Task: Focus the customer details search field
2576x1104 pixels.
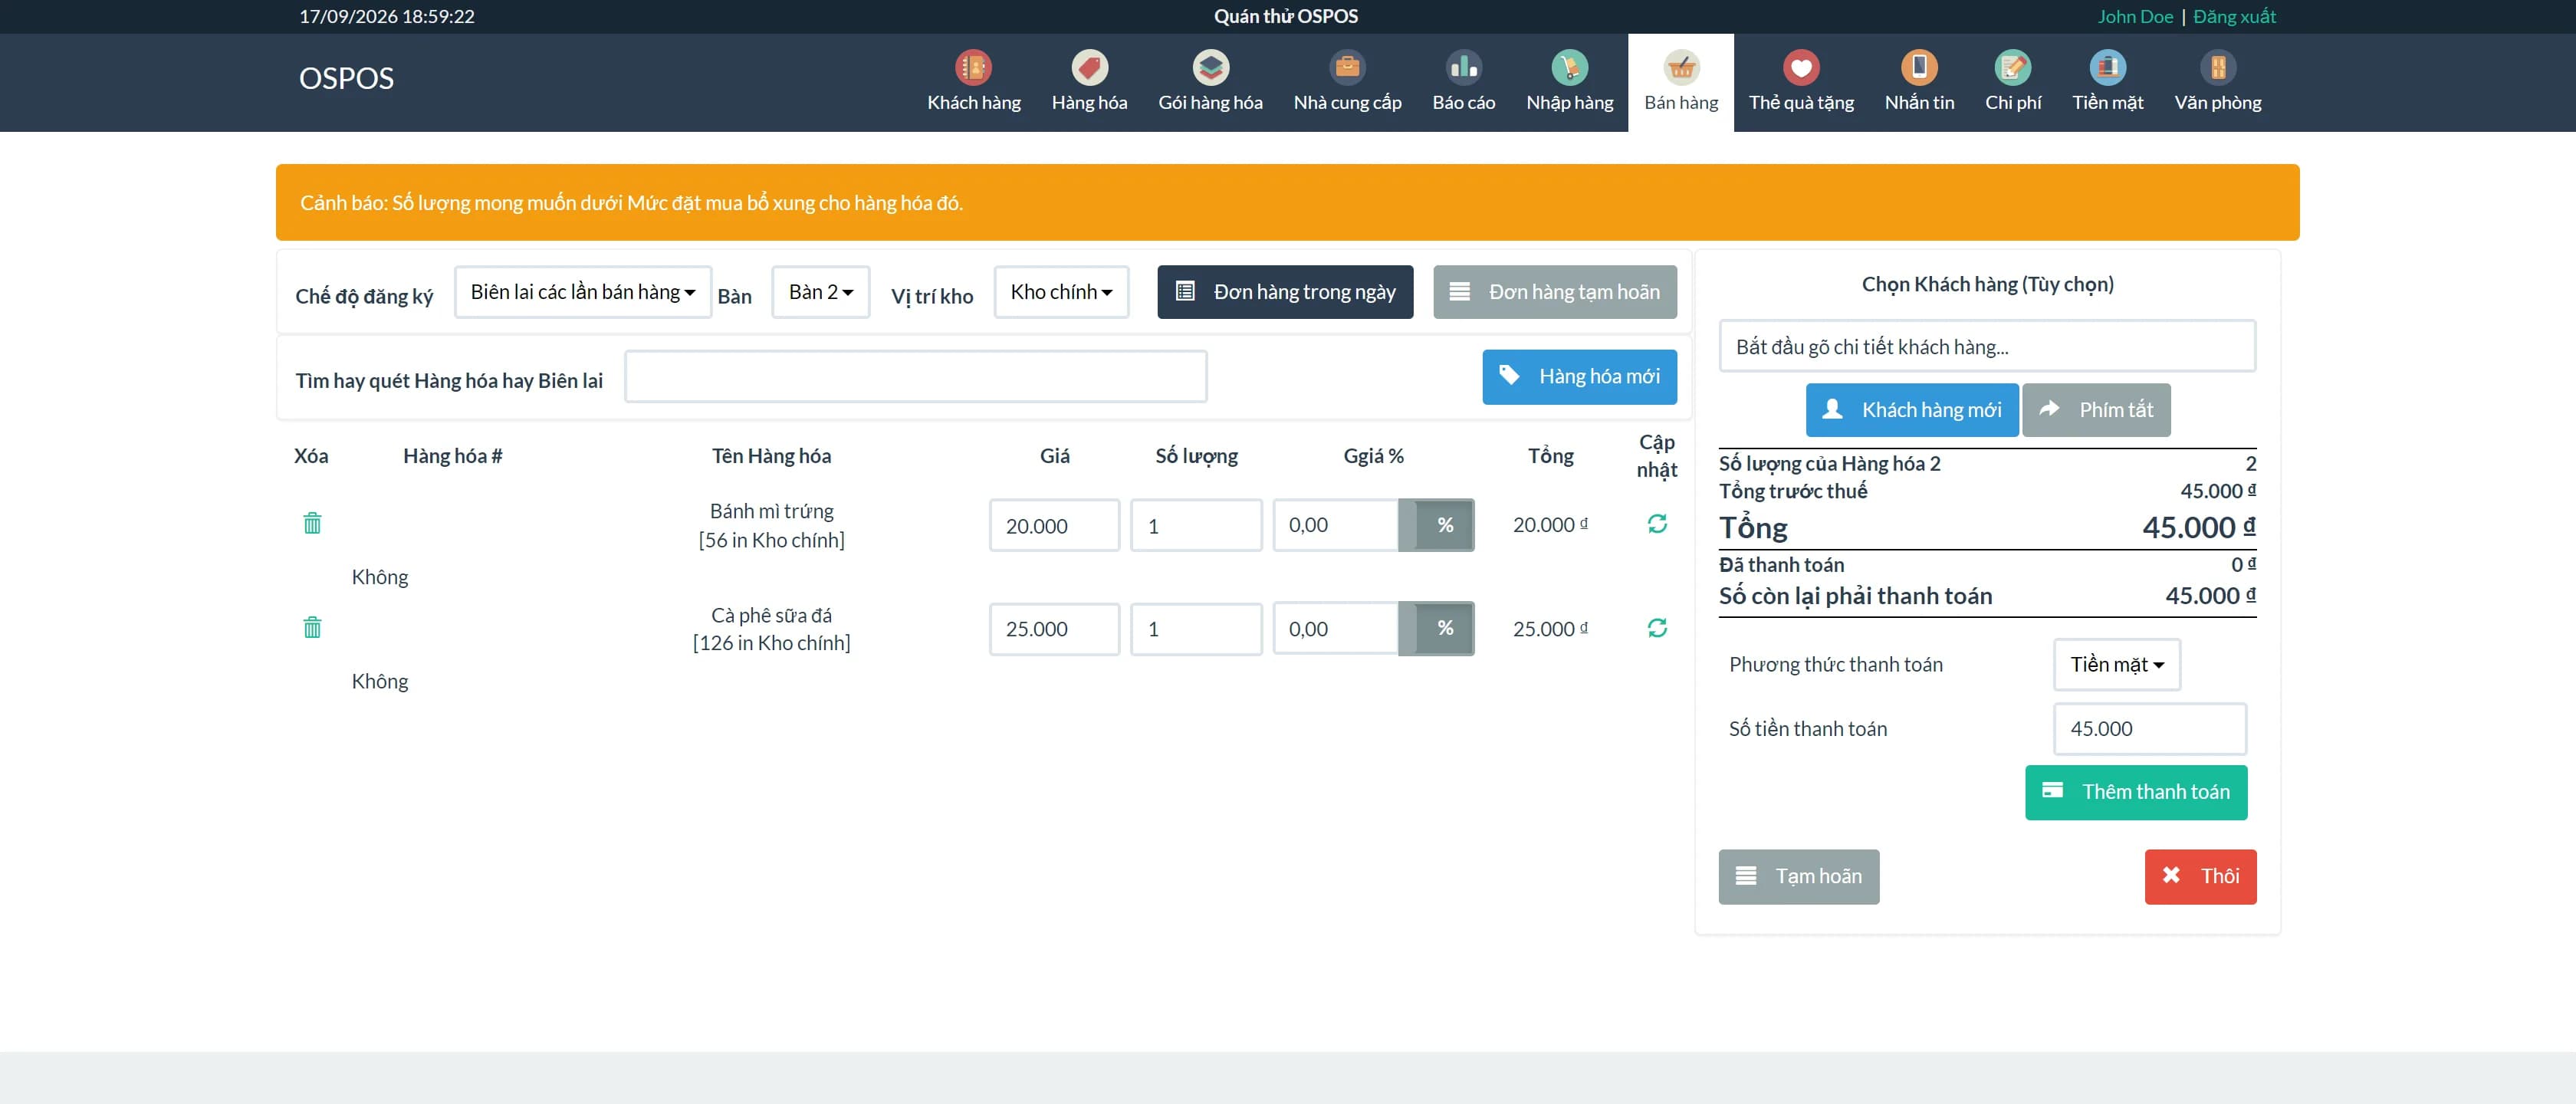Action: click(1986, 346)
